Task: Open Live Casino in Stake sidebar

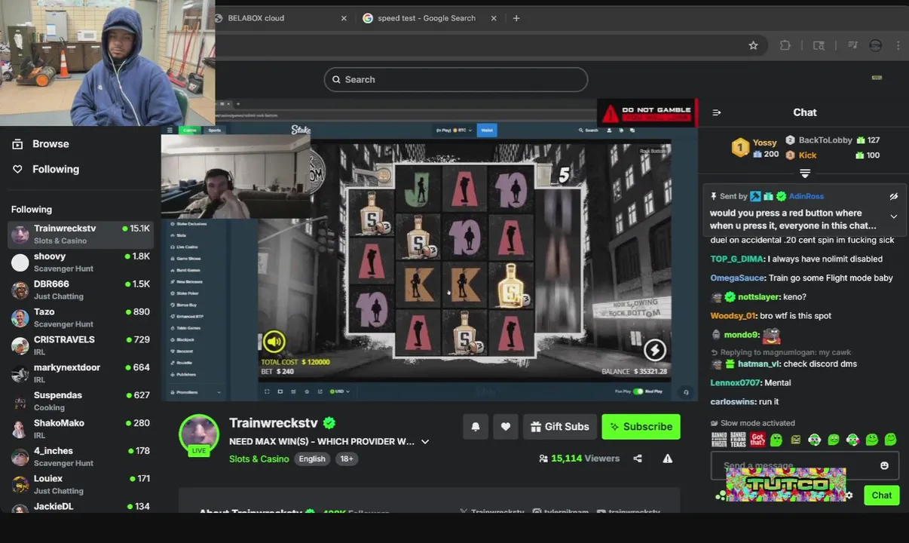Action: [187, 247]
